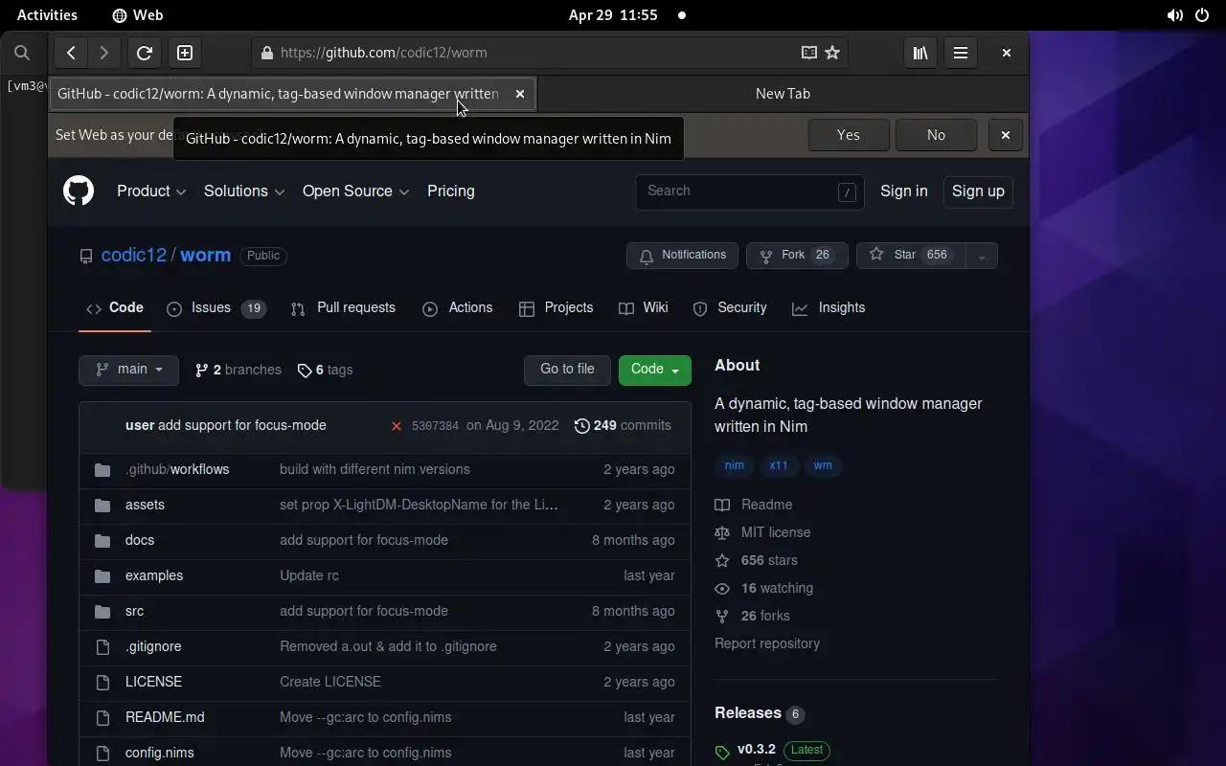
Task: Open the MIT license link
Action: pyautogui.click(x=762, y=532)
